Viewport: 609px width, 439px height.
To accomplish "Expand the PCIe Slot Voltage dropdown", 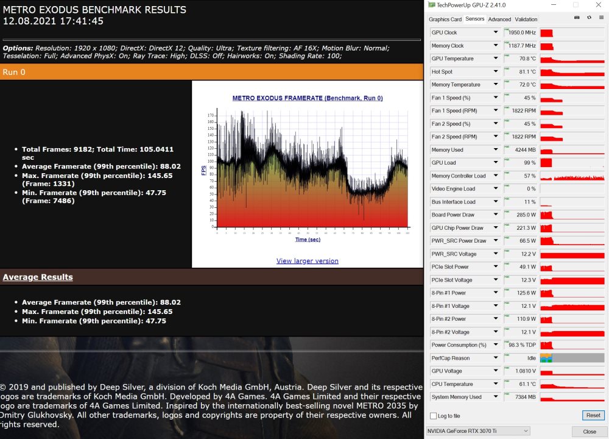I will point(496,280).
